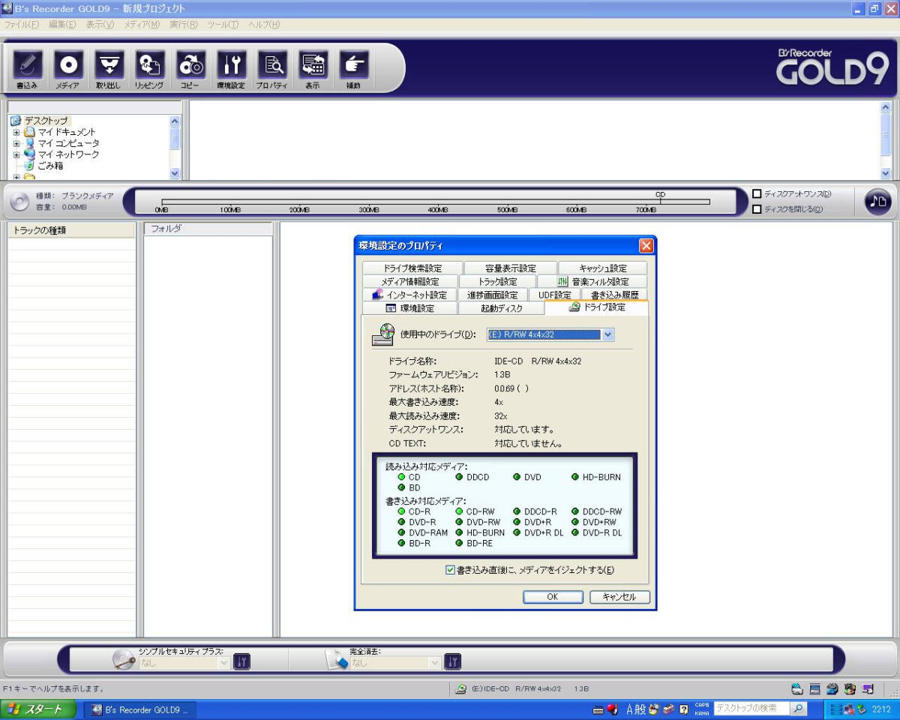Expand the マイ ネットワーク tree node
The image size is (900, 720).
pos(16,154)
